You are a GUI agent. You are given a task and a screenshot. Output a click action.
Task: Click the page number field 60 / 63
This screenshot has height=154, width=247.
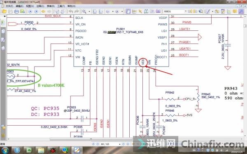coord(110,144)
